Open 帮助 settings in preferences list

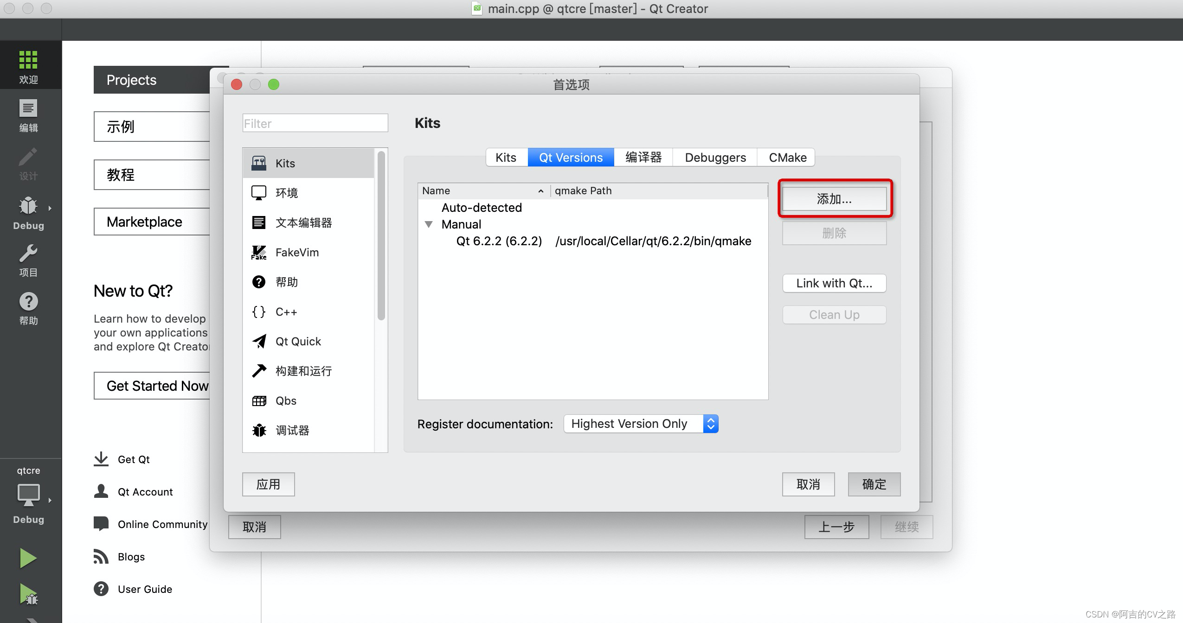309,282
